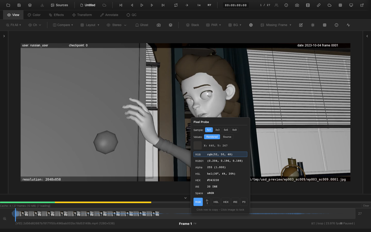Click the Clear cache button
The image size is (371, 232).
[366, 206]
